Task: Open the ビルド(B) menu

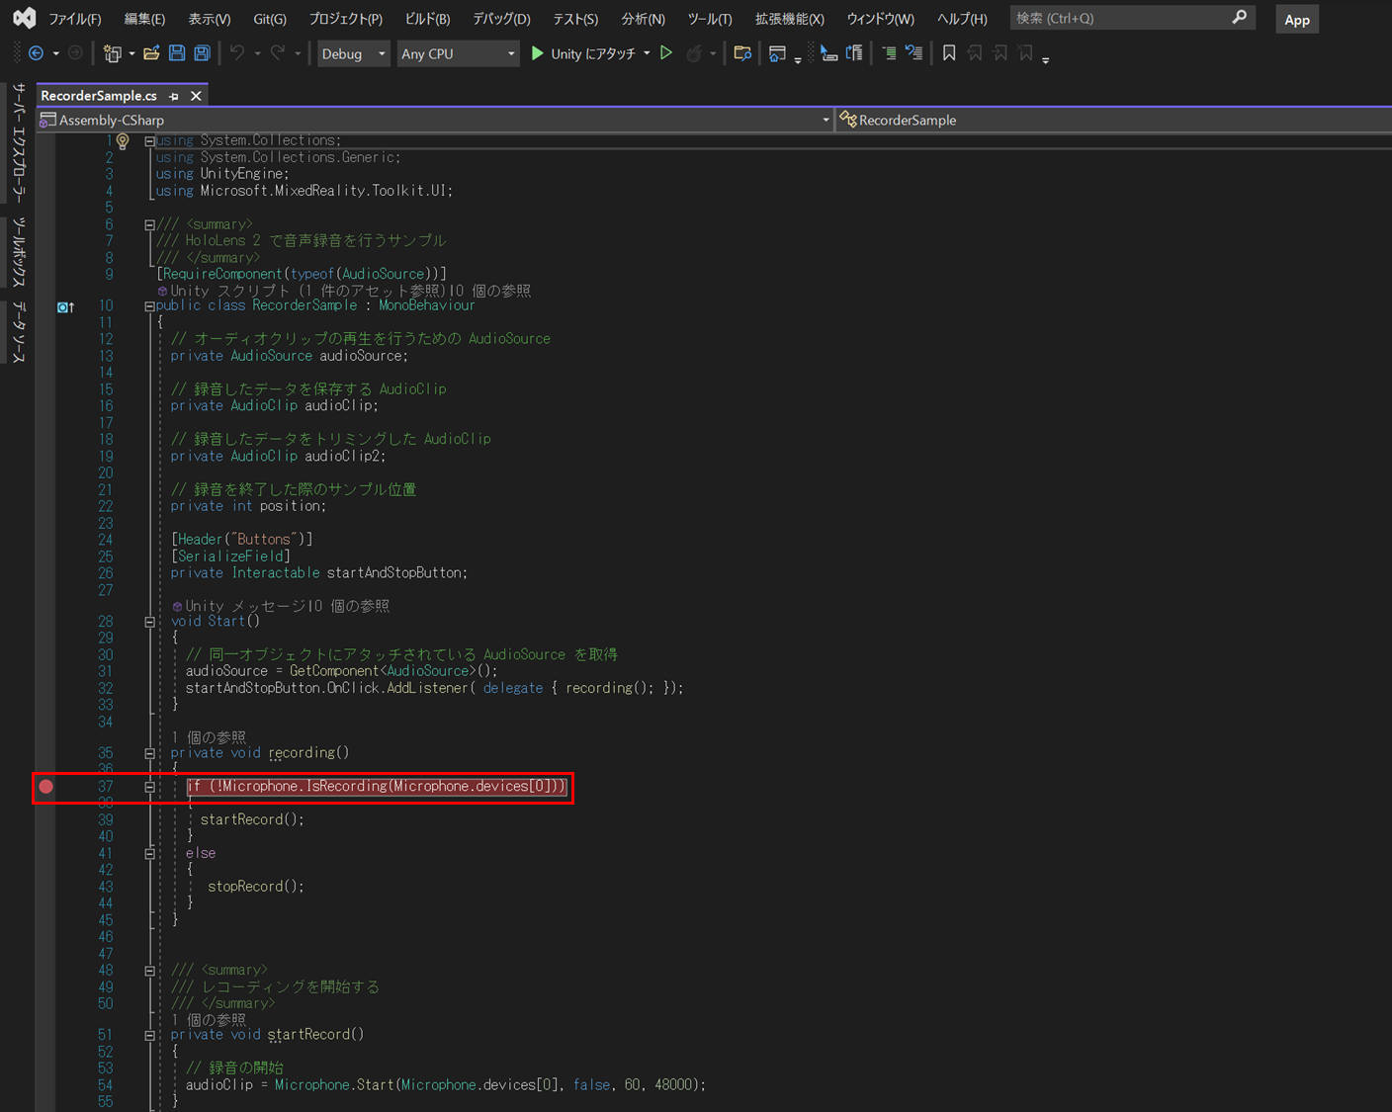Action: pos(427,19)
